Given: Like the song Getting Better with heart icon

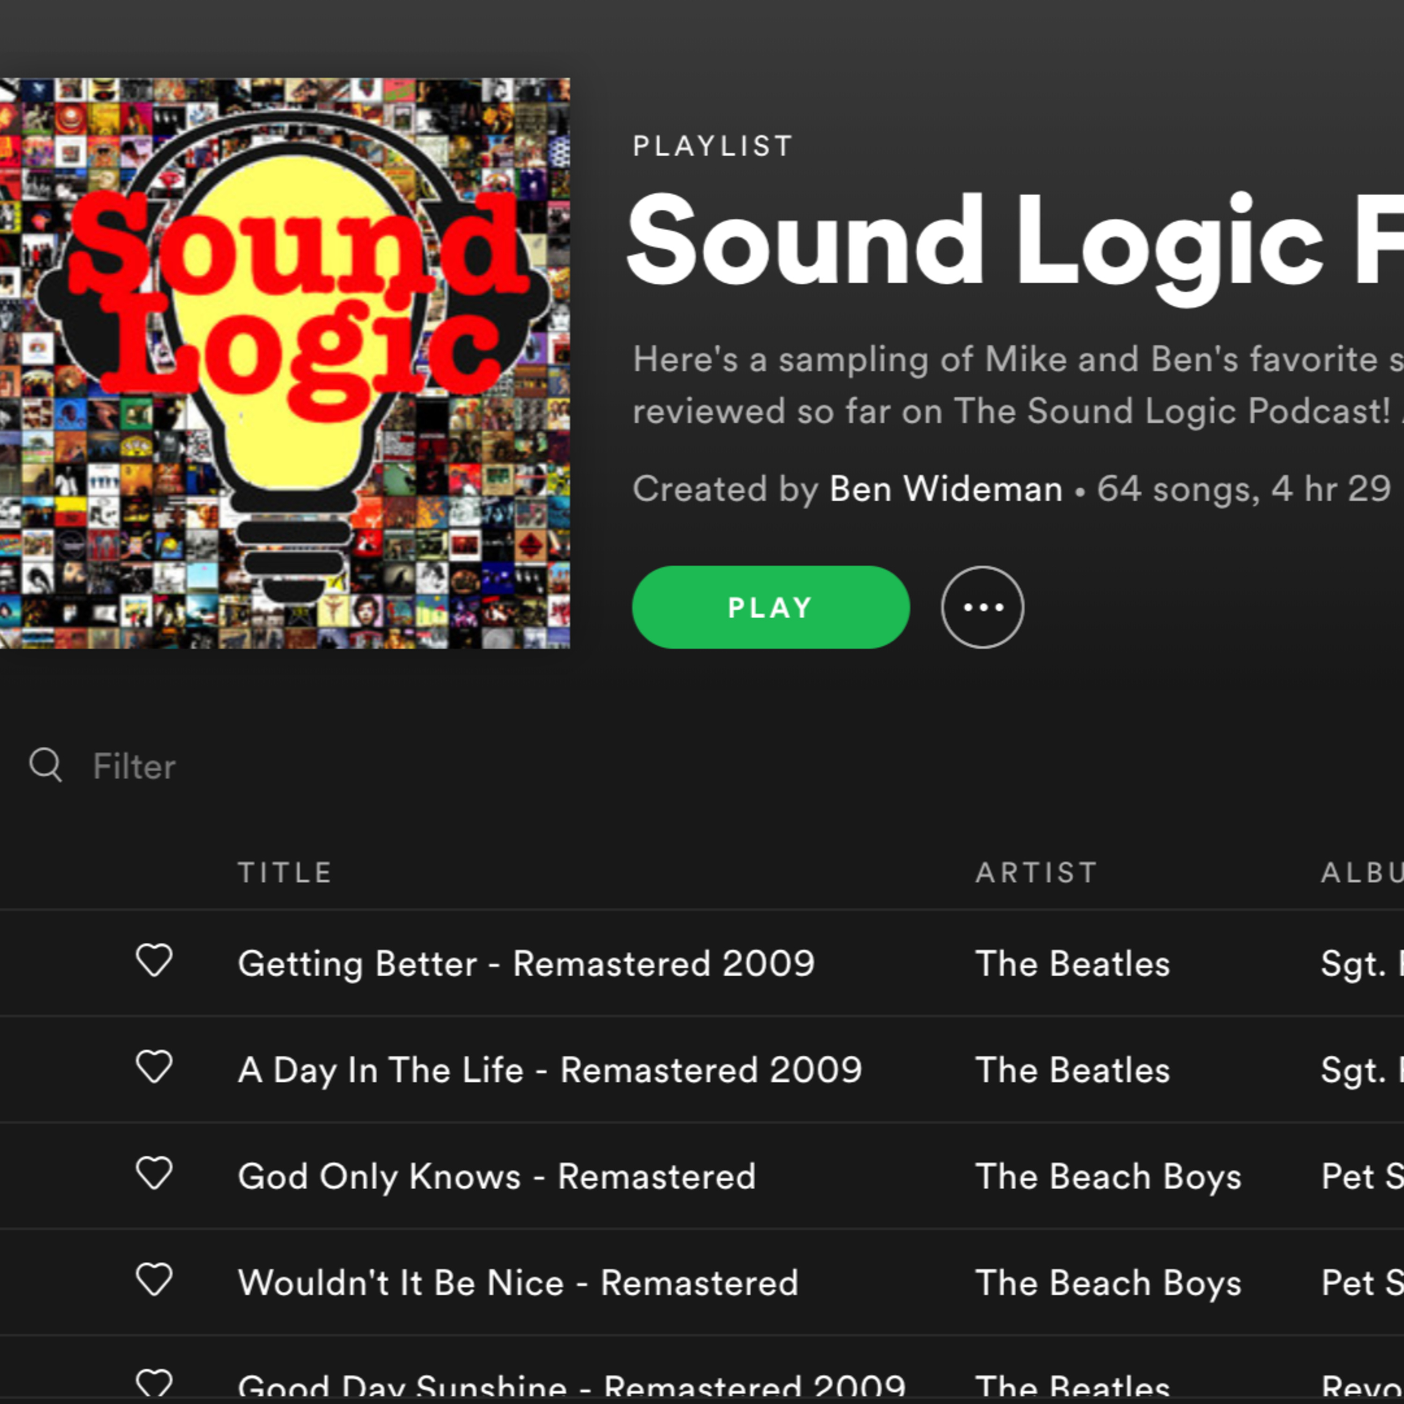Looking at the screenshot, I should click(x=154, y=961).
